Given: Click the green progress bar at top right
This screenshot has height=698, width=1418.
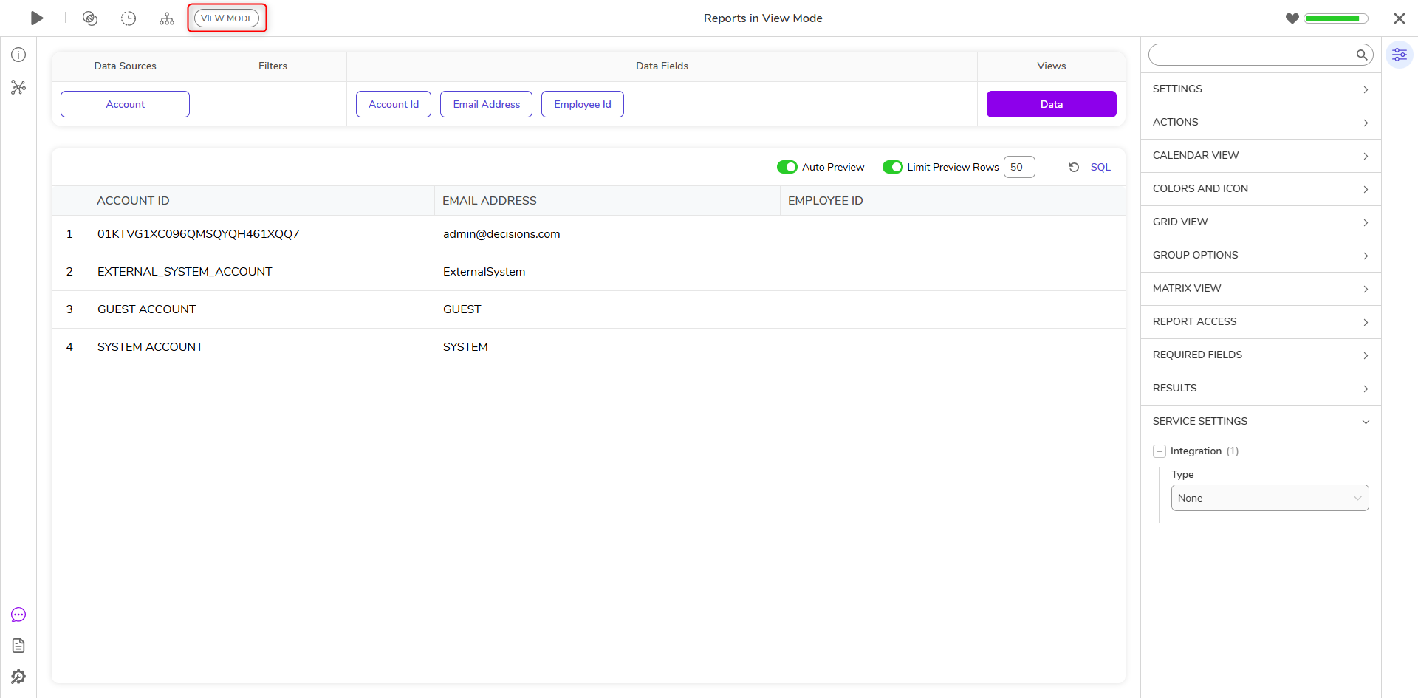Looking at the screenshot, I should coord(1336,18).
